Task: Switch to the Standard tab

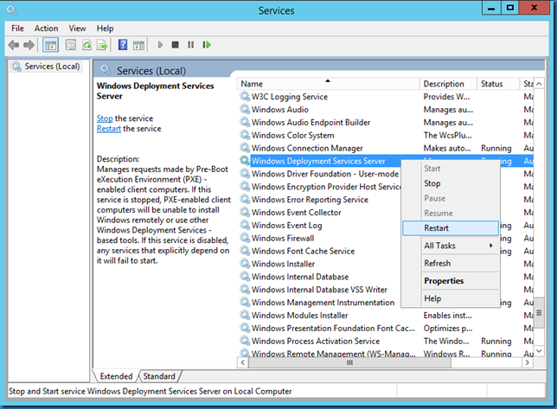Action: [158, 377]
